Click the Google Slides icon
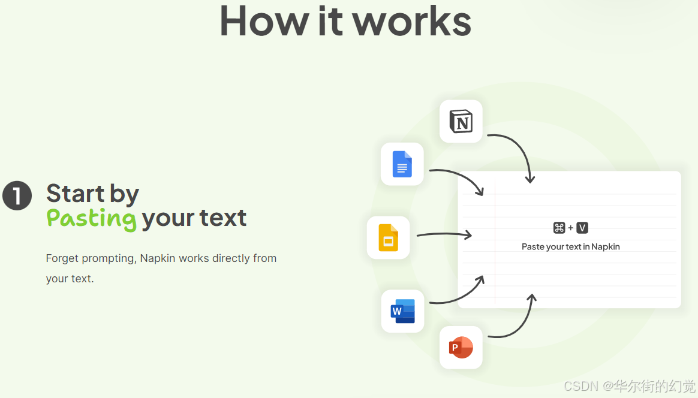This screenshot has height=398, width=698. pyautogui.click(x=388, y=238)
